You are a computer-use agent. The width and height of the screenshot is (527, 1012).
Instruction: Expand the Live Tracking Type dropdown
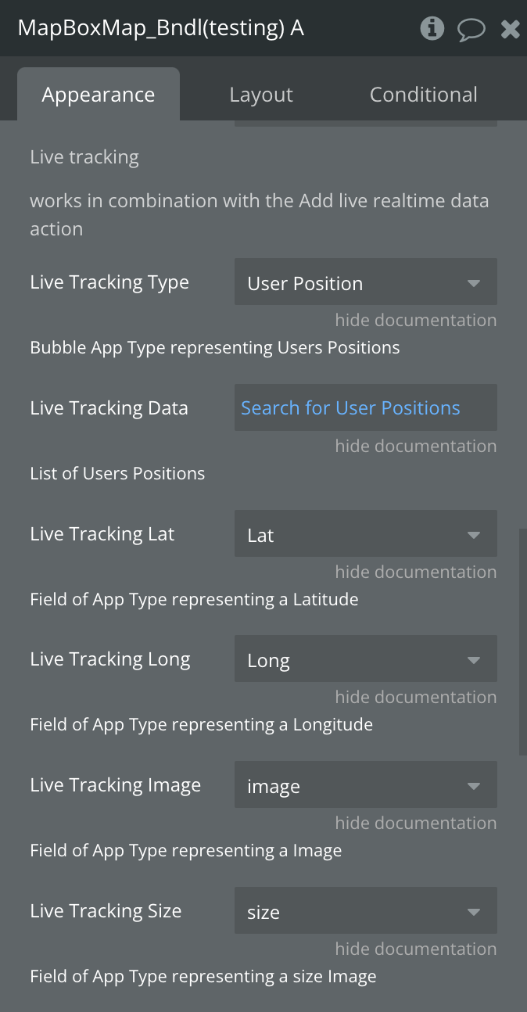[x=366, y=282]
